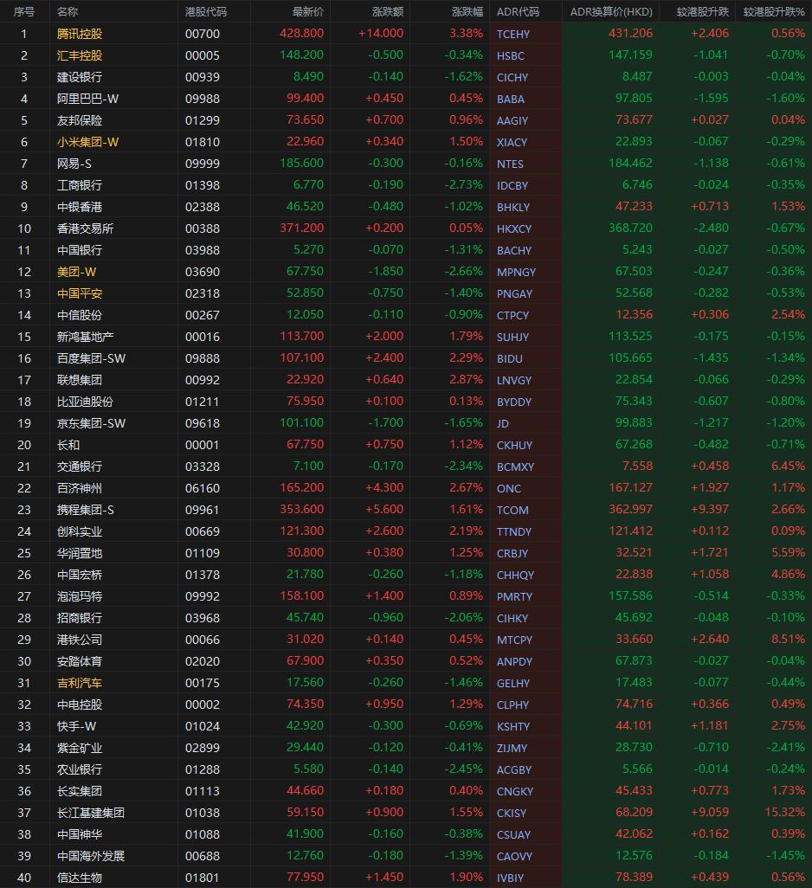Screen dimensions: 812x888
Task: Click the latest price 353.600
Action: [302, 509]
